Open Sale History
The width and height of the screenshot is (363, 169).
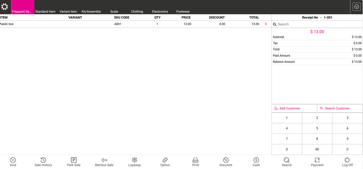click(x=43, y=160)
